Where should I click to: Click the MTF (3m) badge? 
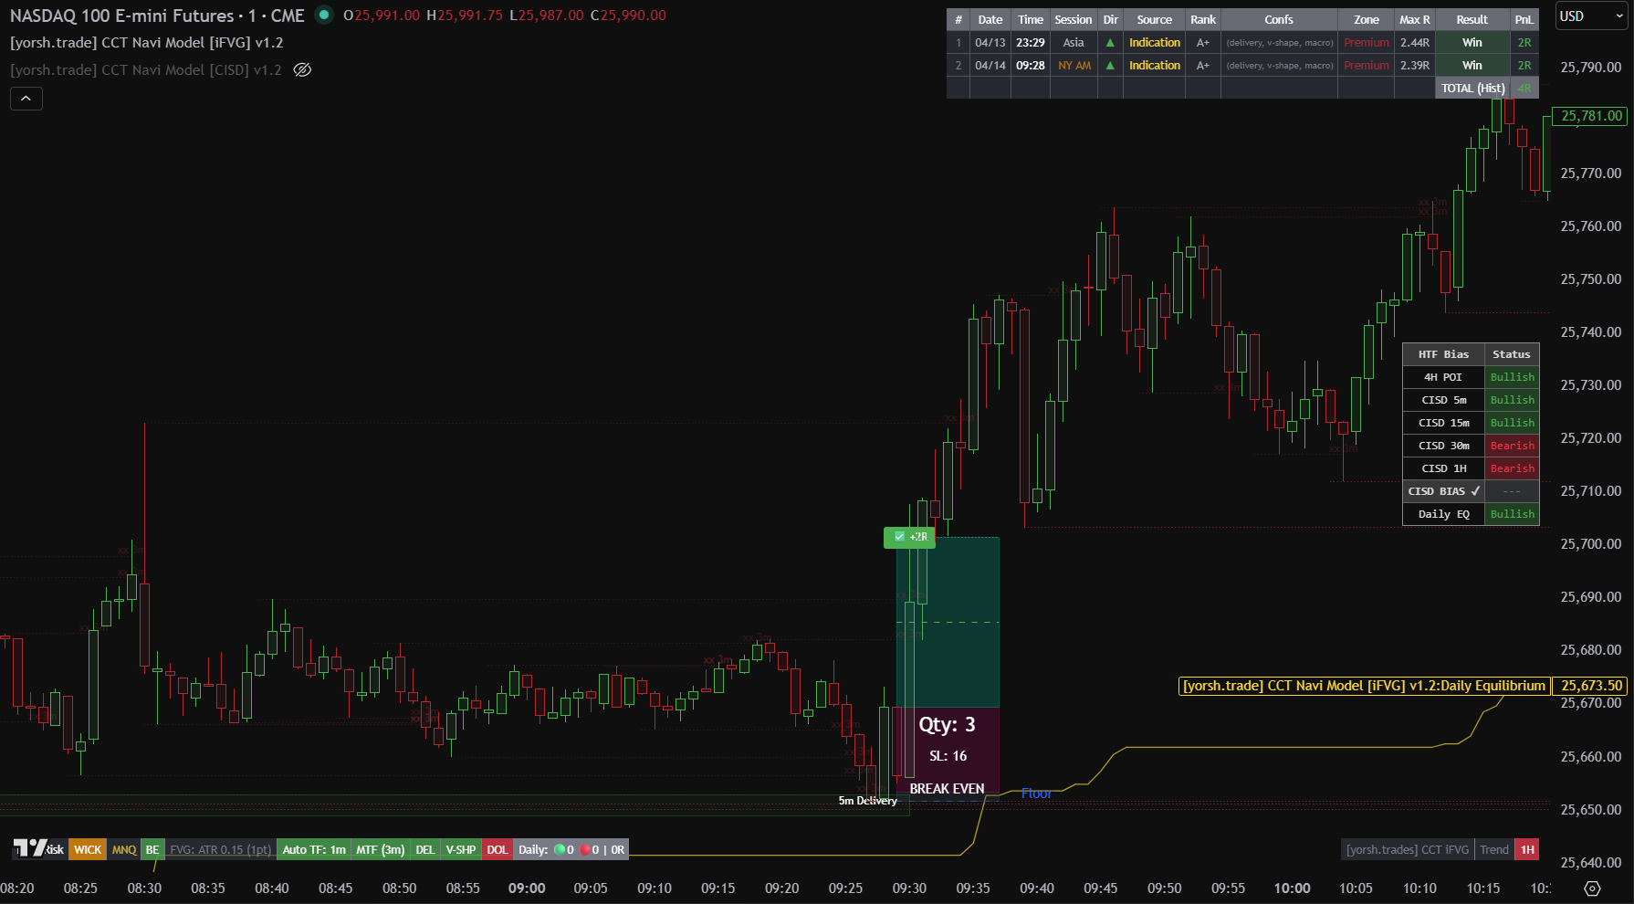[x=380, y=849]
